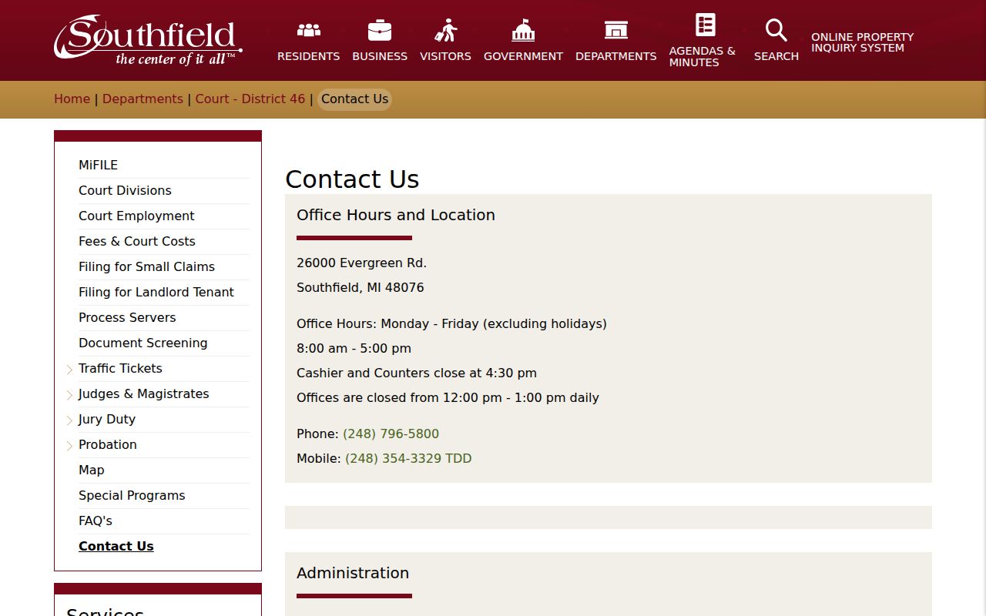Open the Residents people icon
Image resolution: width=986 pixels, height=616 pixels.
308,30
